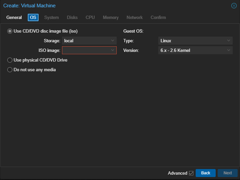The width and height of the screenshot is (240, 180).
Task: Jump to the Confirm tab
Action: pyautogui.click(x=158, y=17)
